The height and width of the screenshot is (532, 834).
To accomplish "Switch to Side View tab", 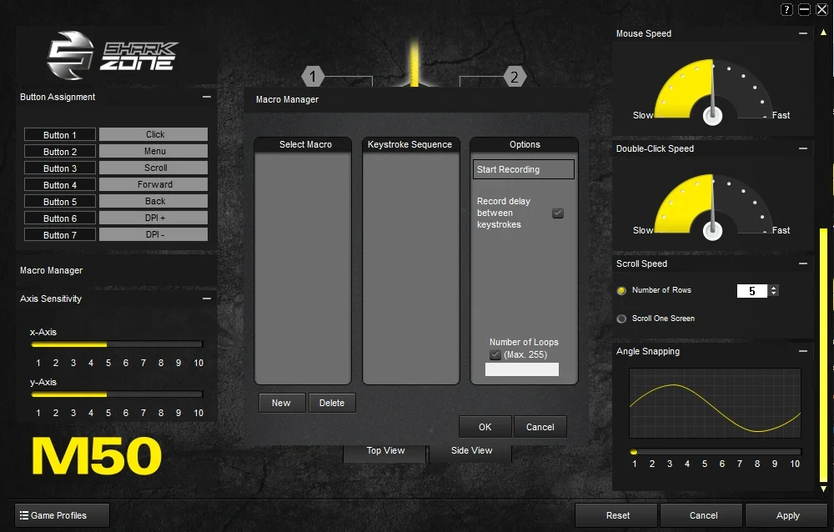I will pos(471,451).
